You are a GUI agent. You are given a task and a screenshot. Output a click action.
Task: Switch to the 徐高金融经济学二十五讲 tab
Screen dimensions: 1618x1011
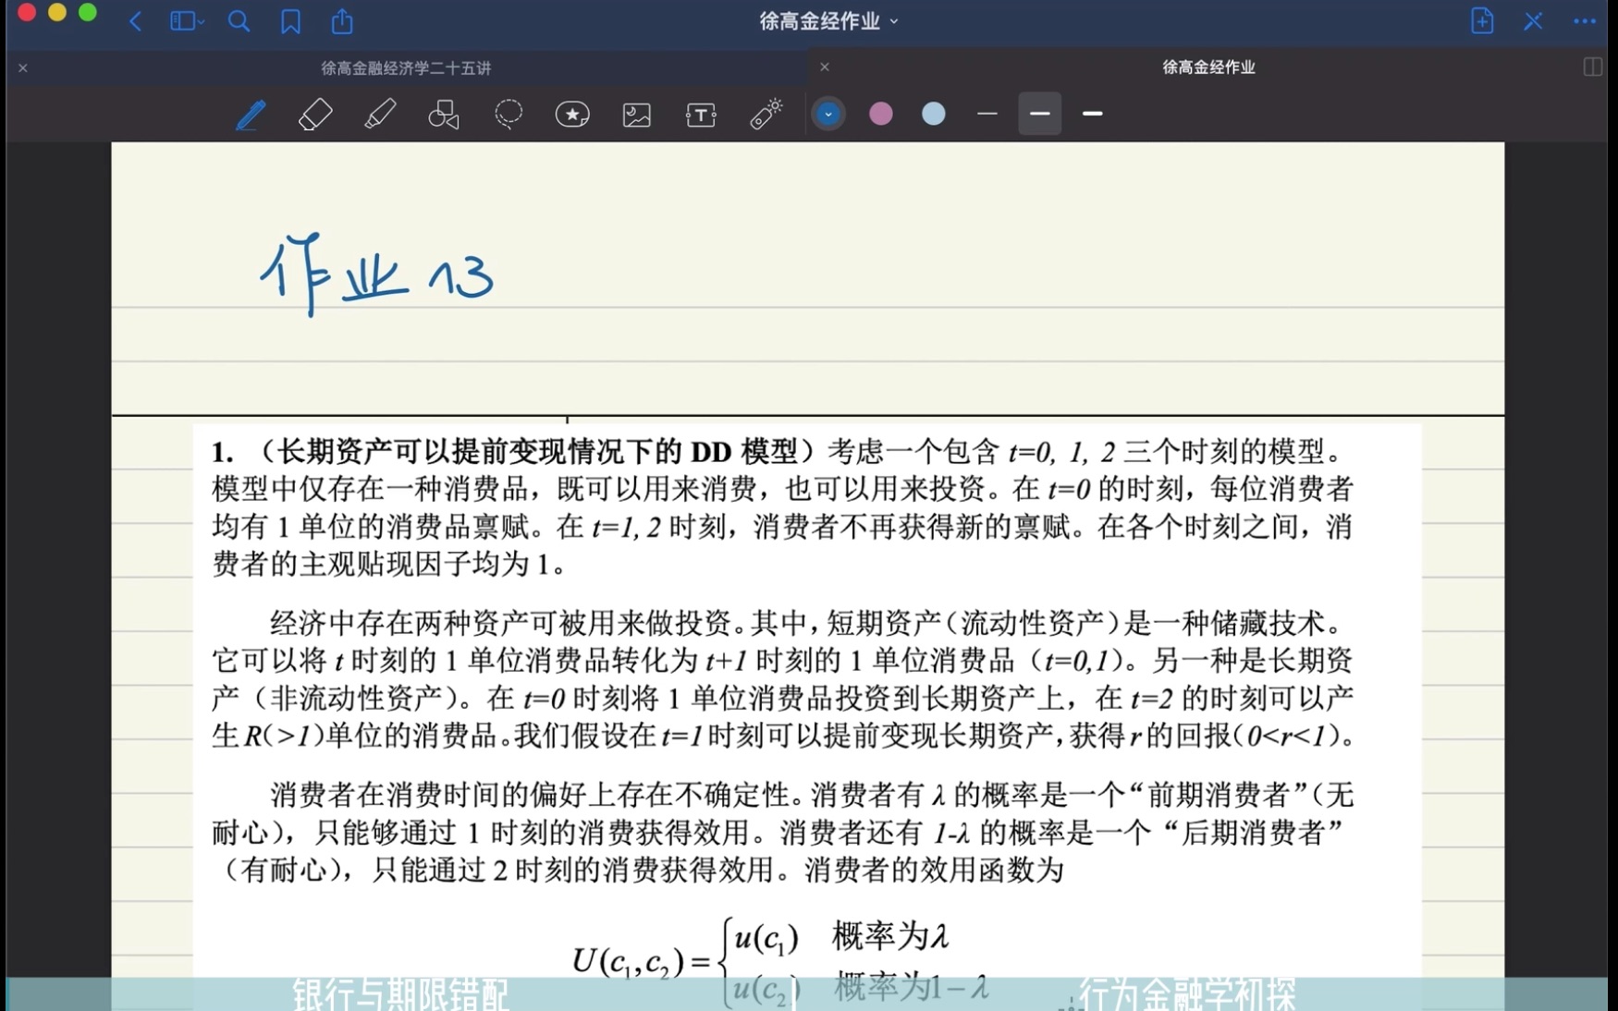coord(406,67)
